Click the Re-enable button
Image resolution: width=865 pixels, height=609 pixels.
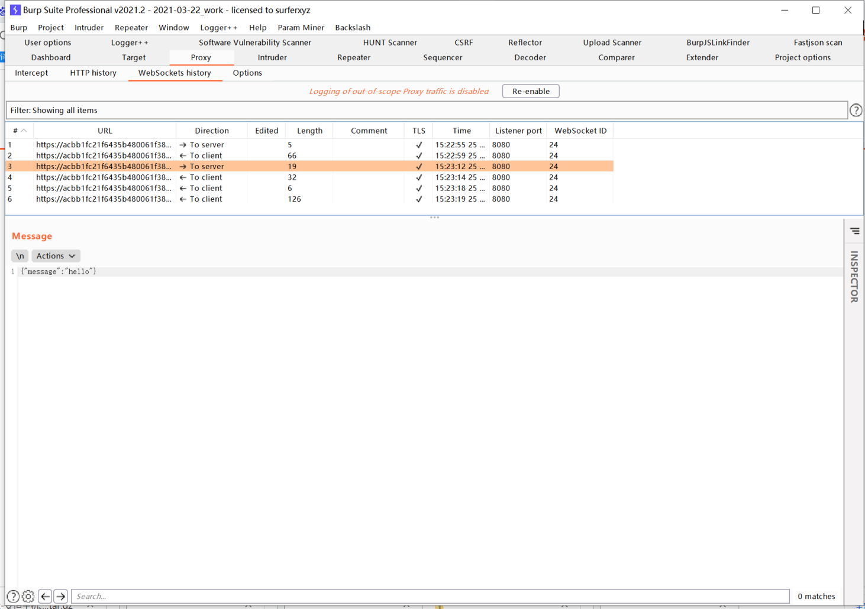coord(531,91)
